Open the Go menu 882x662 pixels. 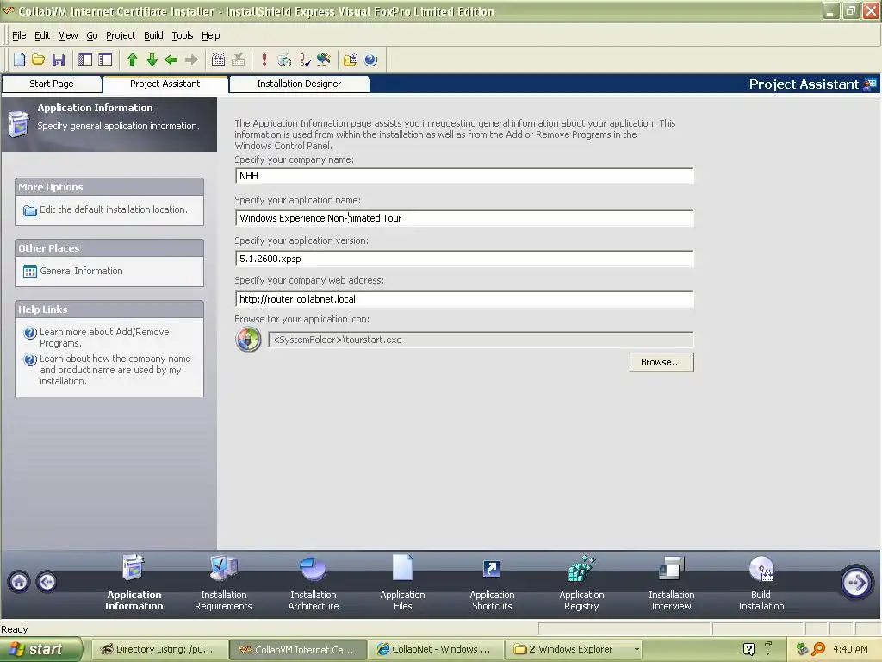(x=92, y=35)
